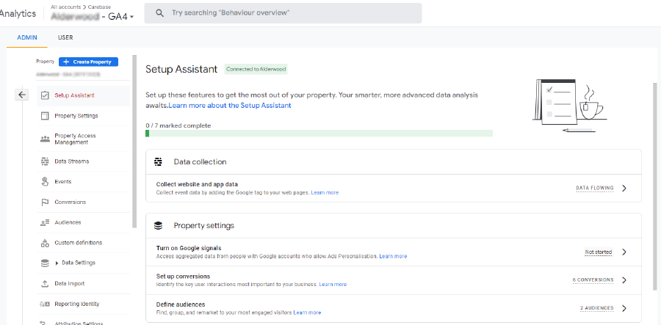Switch to the ADMIN tab
Screen dimensions: 661x325
[27, 37]
